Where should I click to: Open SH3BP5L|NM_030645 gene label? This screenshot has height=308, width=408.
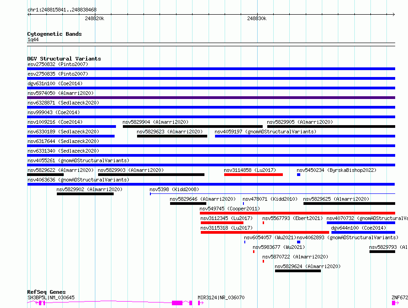pyautogui.click(x=51, y=297)
